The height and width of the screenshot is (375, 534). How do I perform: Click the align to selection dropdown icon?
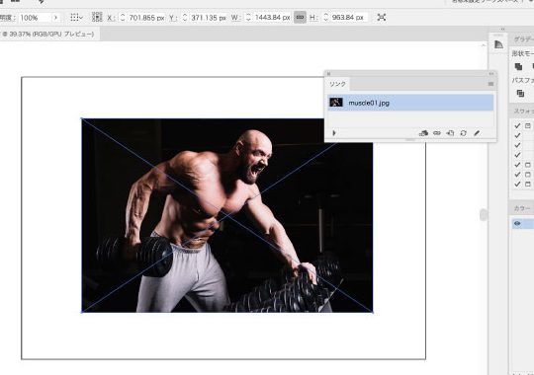coord(76,18)
